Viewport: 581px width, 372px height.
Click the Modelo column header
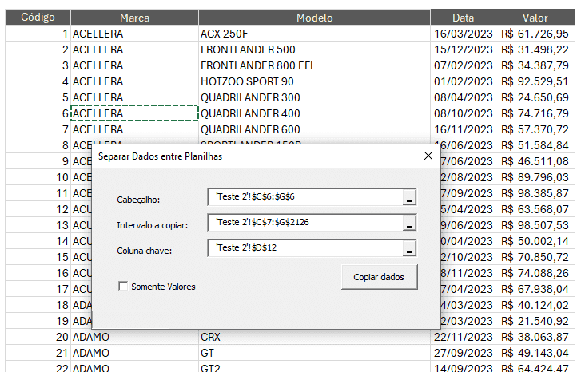pos(314,17)
